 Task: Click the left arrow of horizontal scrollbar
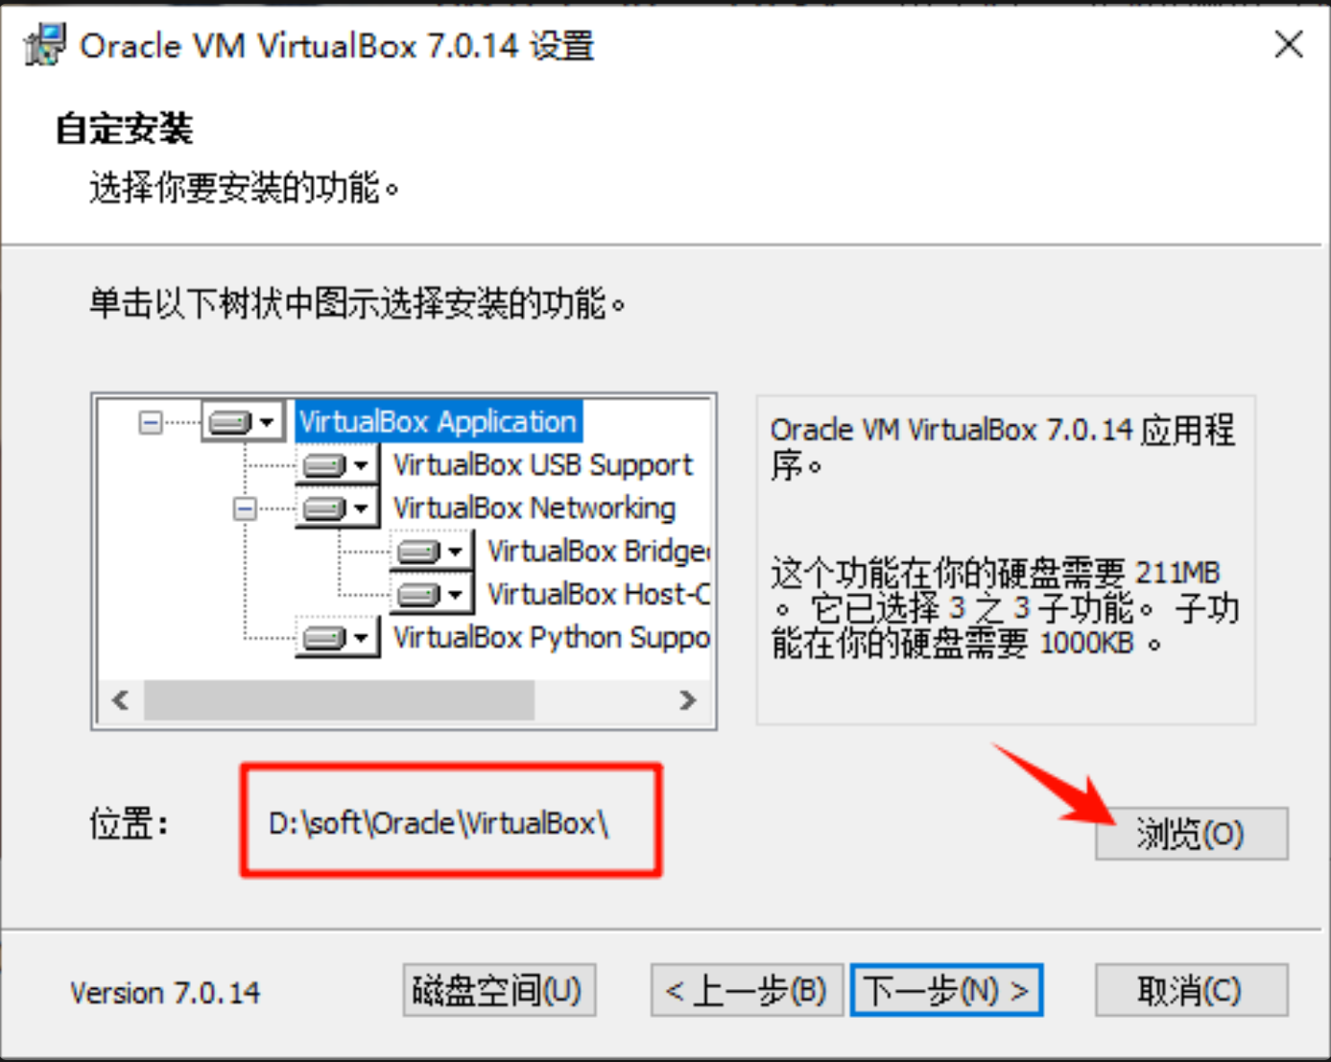[121, 700]
